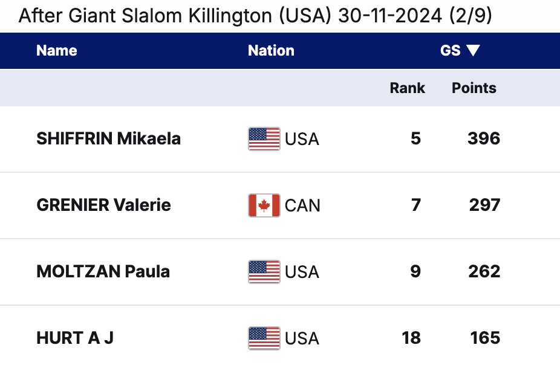The height and width of the screenshot is (371, 560).
Task: Click the USA flag in HURT A J row
Action: pos(264,338)
